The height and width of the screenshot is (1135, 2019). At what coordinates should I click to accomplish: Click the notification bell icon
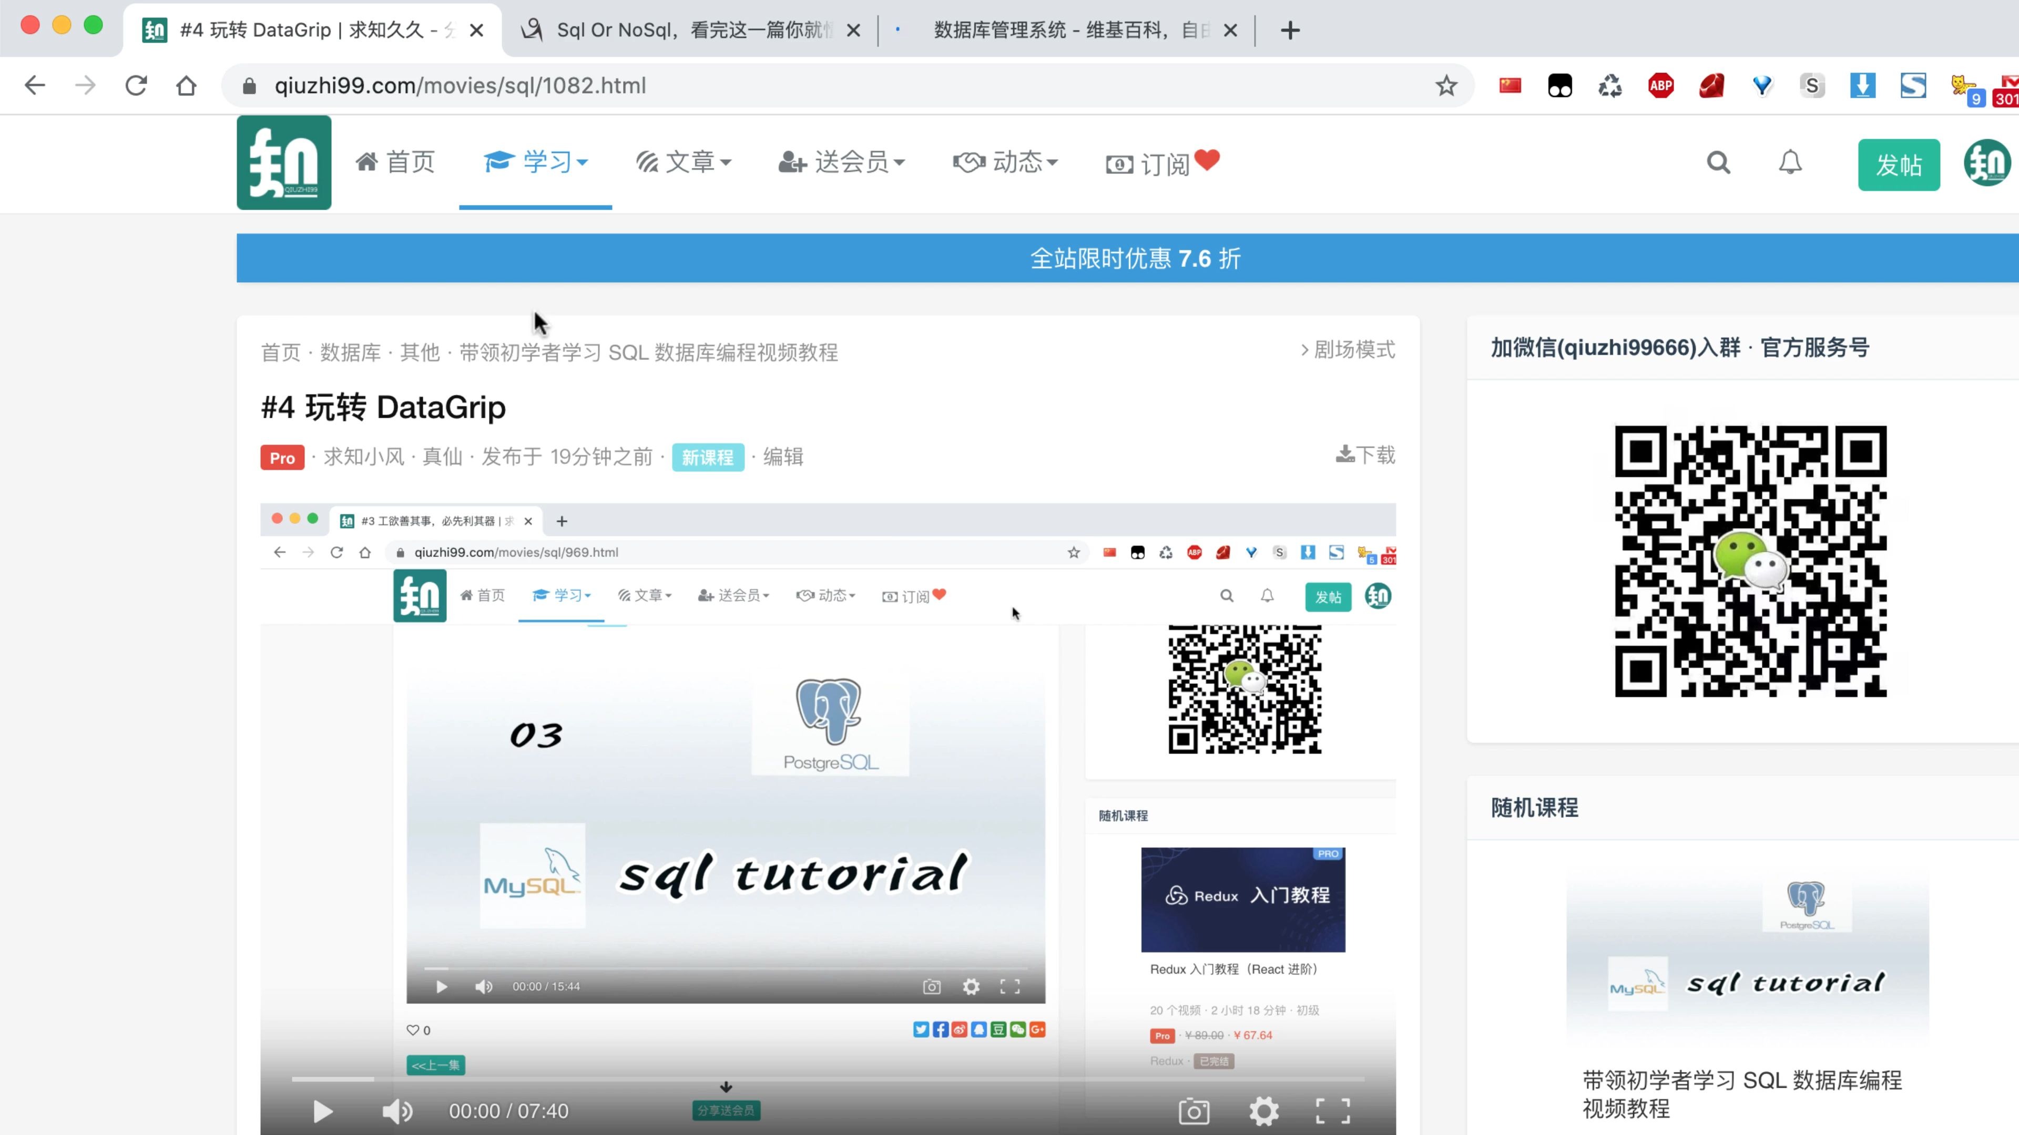click(x=1790, y=163)
